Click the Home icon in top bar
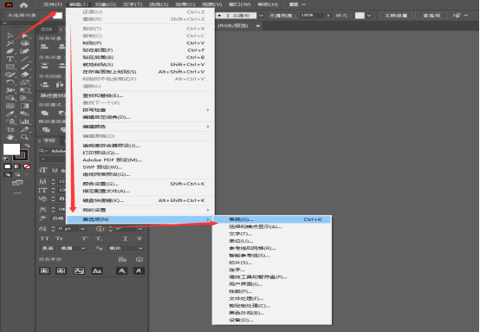Viewport: 480px width, 332px height. 23,4
